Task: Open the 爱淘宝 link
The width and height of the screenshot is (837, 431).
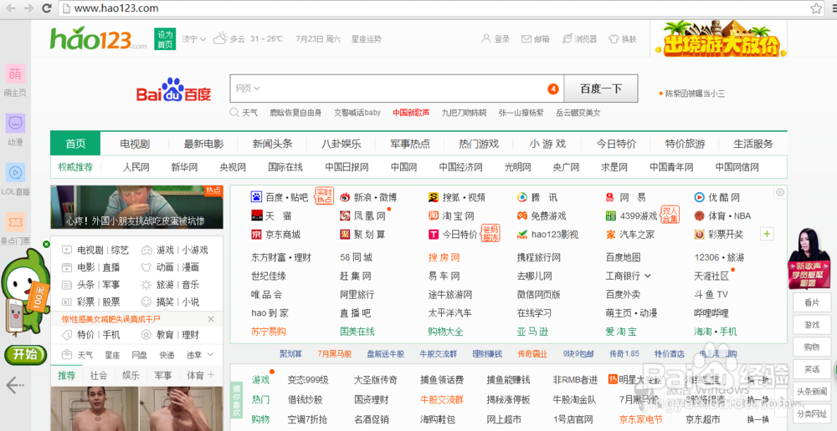Action: (621, 332)
